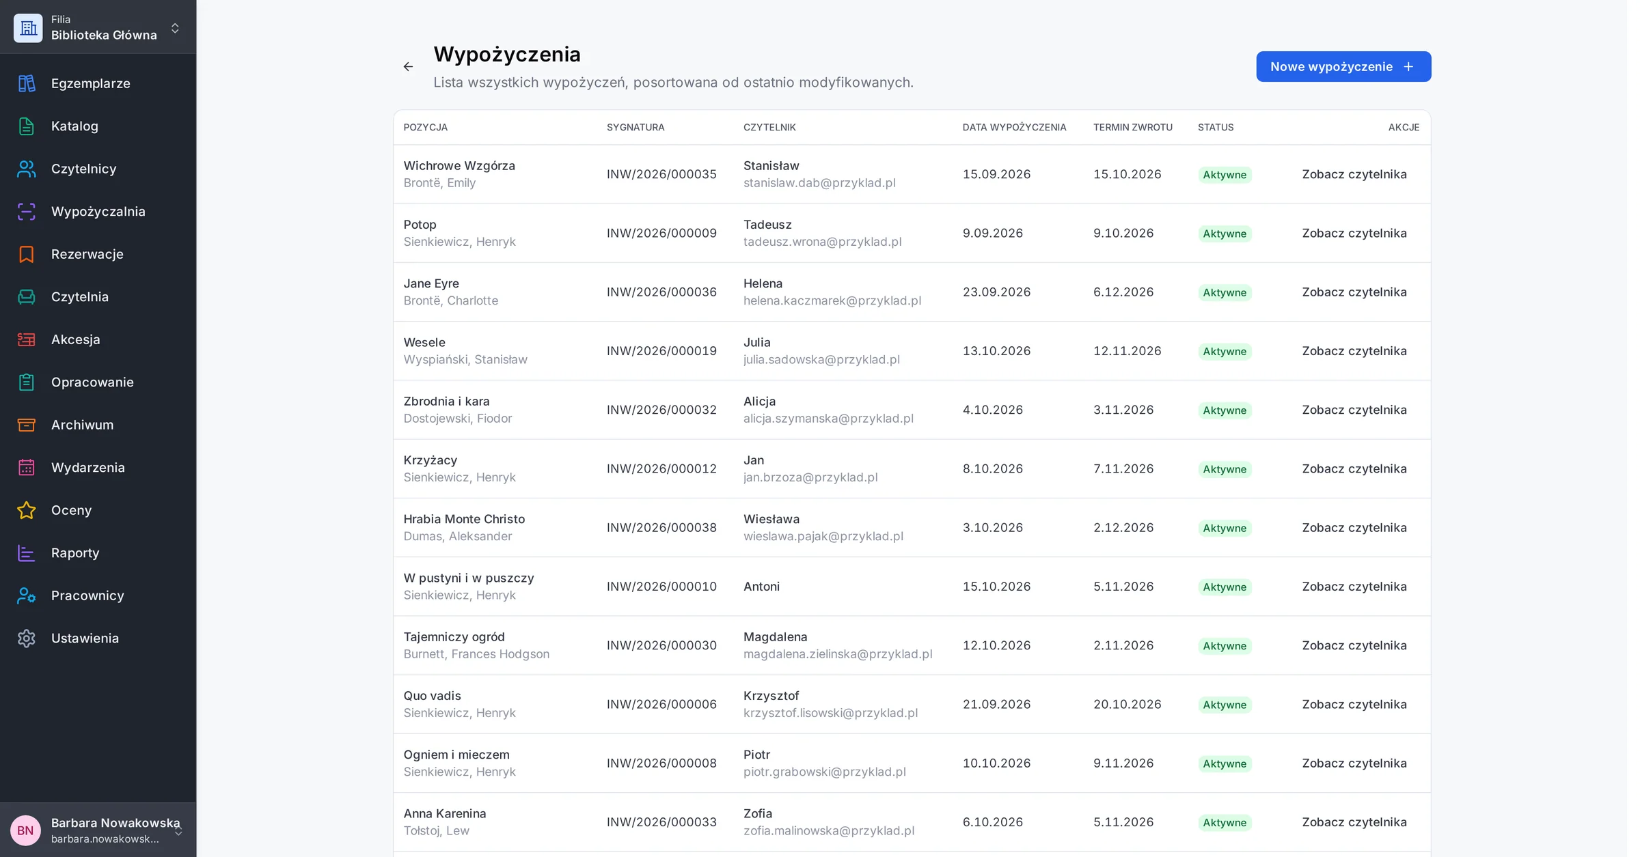Click the Tajemniczy ogród title
The width and height of the screenshot is (1640, 857).
[454, 637]
